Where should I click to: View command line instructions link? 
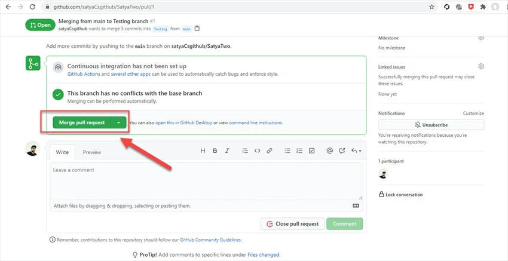(256, 122)
